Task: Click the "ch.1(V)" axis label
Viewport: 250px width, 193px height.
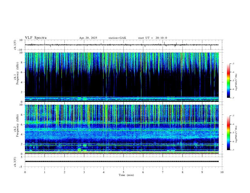Action: tap(15, 45)
